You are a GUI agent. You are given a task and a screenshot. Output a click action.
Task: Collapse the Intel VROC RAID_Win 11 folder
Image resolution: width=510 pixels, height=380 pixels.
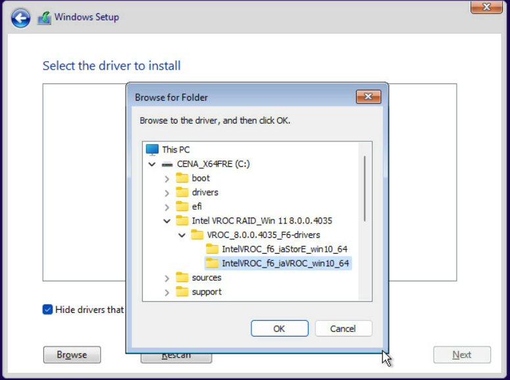pos(167,221)
